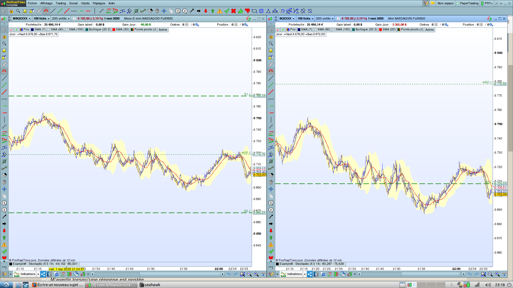Zoom in on the left chart time axis

256,274
